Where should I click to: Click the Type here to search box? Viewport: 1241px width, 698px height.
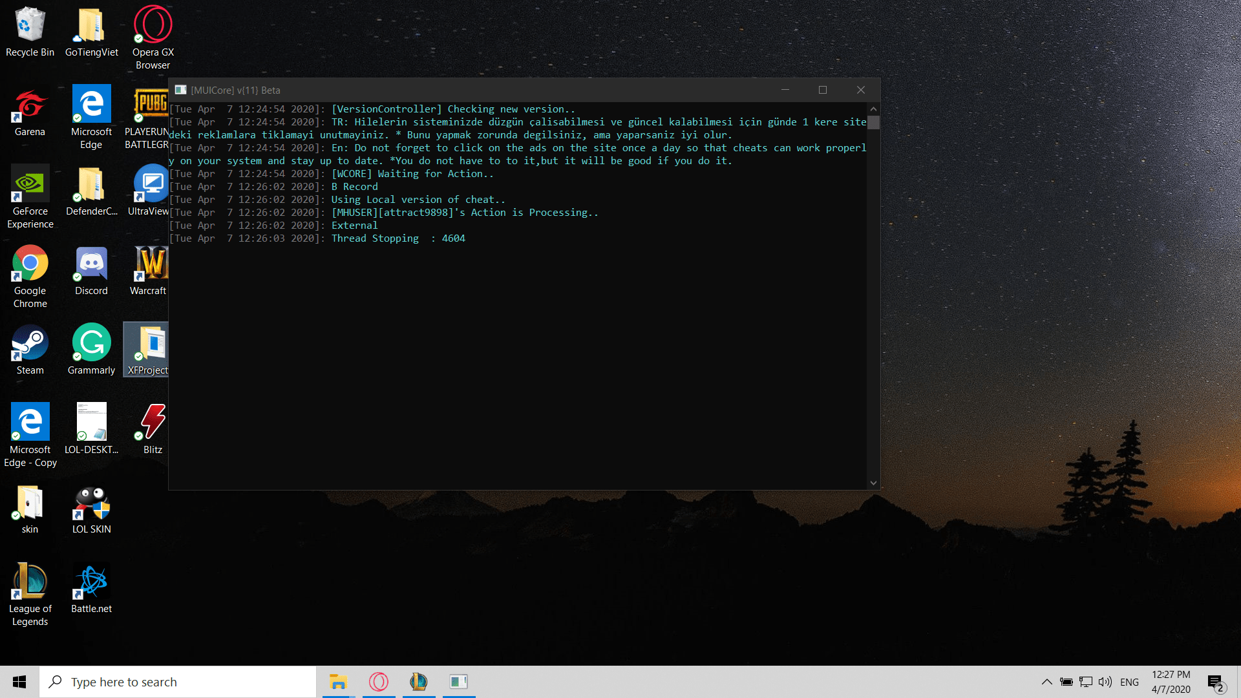178,682
